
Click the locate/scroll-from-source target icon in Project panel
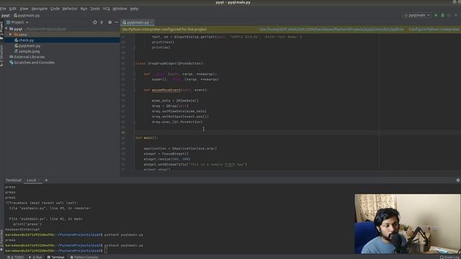pos(94,22)
